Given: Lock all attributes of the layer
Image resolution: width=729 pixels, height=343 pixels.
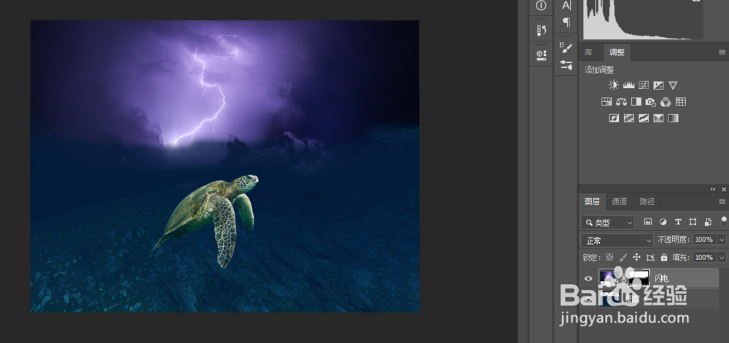Looking at the screenshot, I should 664,257.
